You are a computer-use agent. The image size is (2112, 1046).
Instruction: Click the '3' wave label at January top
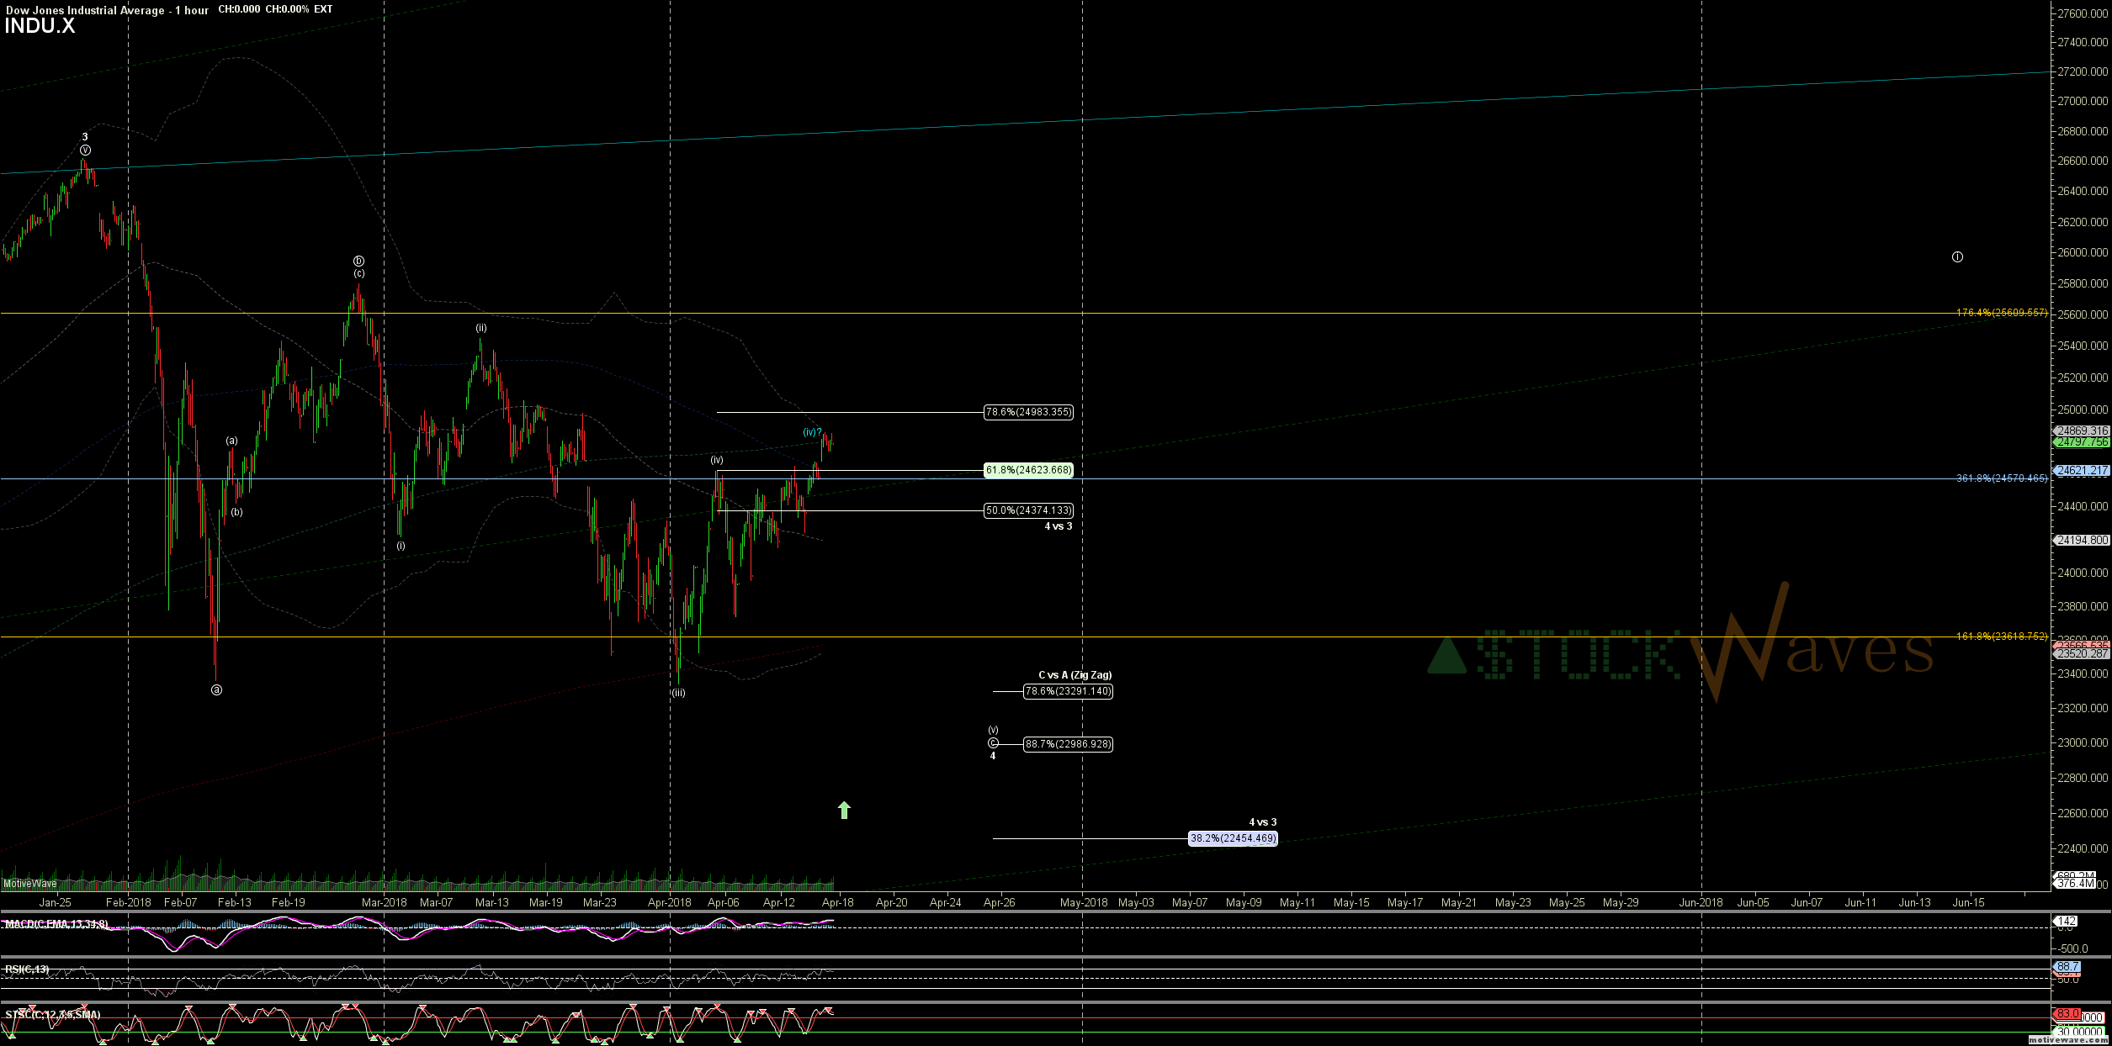click(85, 137)
